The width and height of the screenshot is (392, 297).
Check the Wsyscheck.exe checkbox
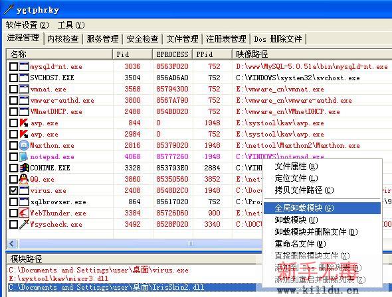click(x=13, y=224)
